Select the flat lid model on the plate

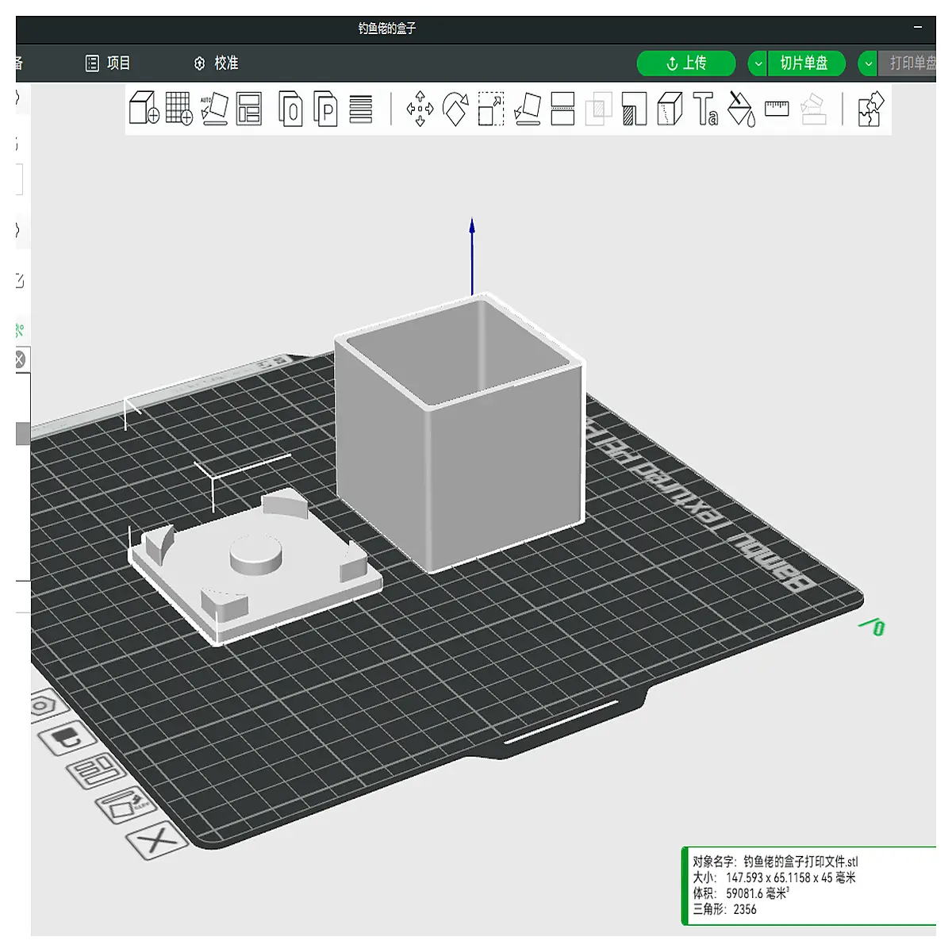255,566
